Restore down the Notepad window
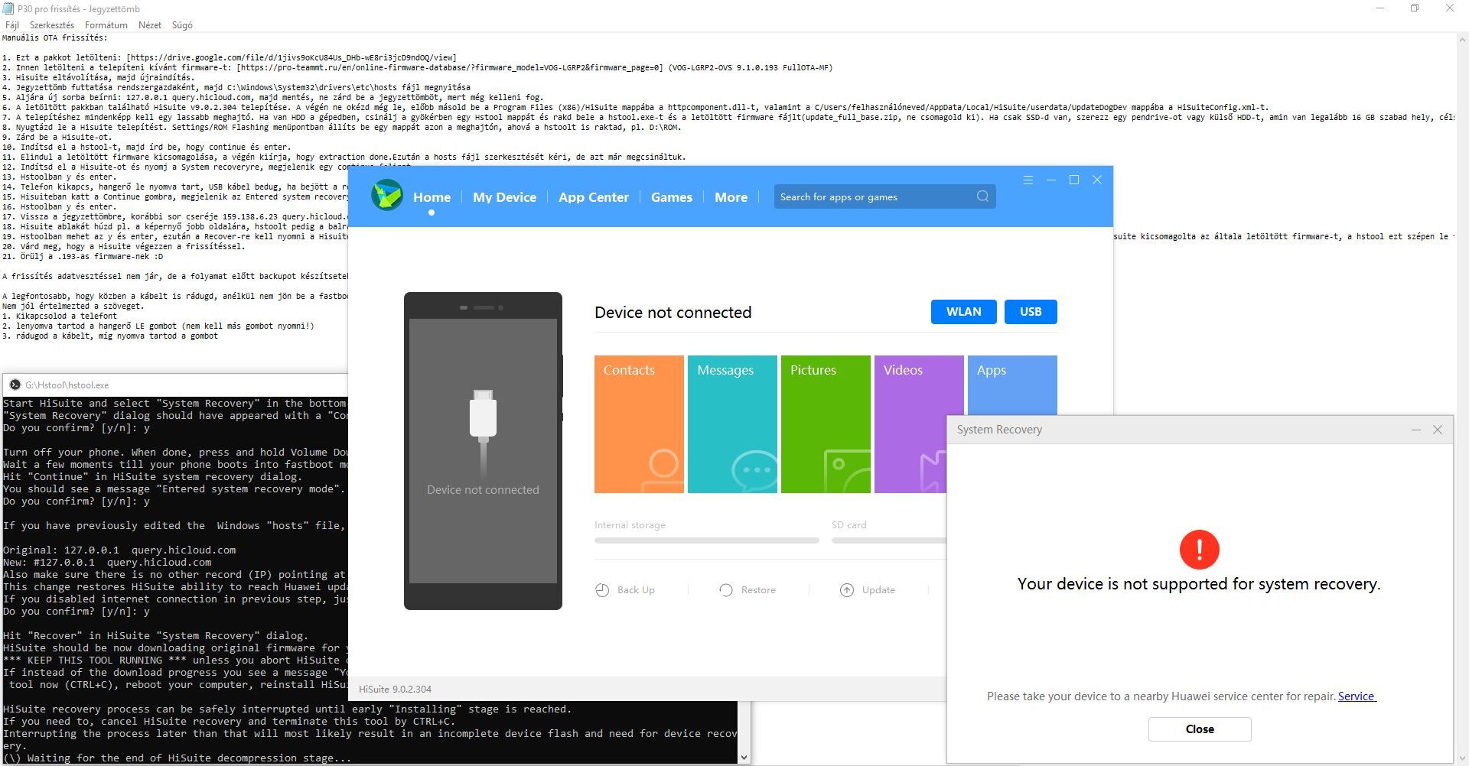 [x=1415, y=8]
